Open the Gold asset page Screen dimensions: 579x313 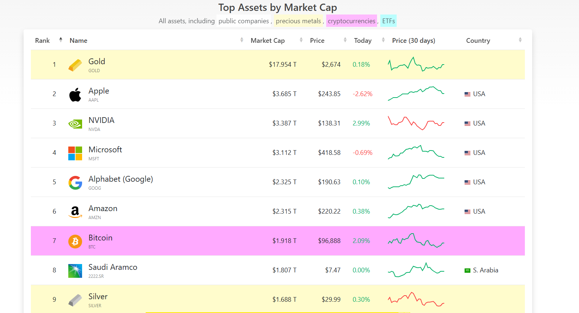pyautogui.click(x=97, y=62)
